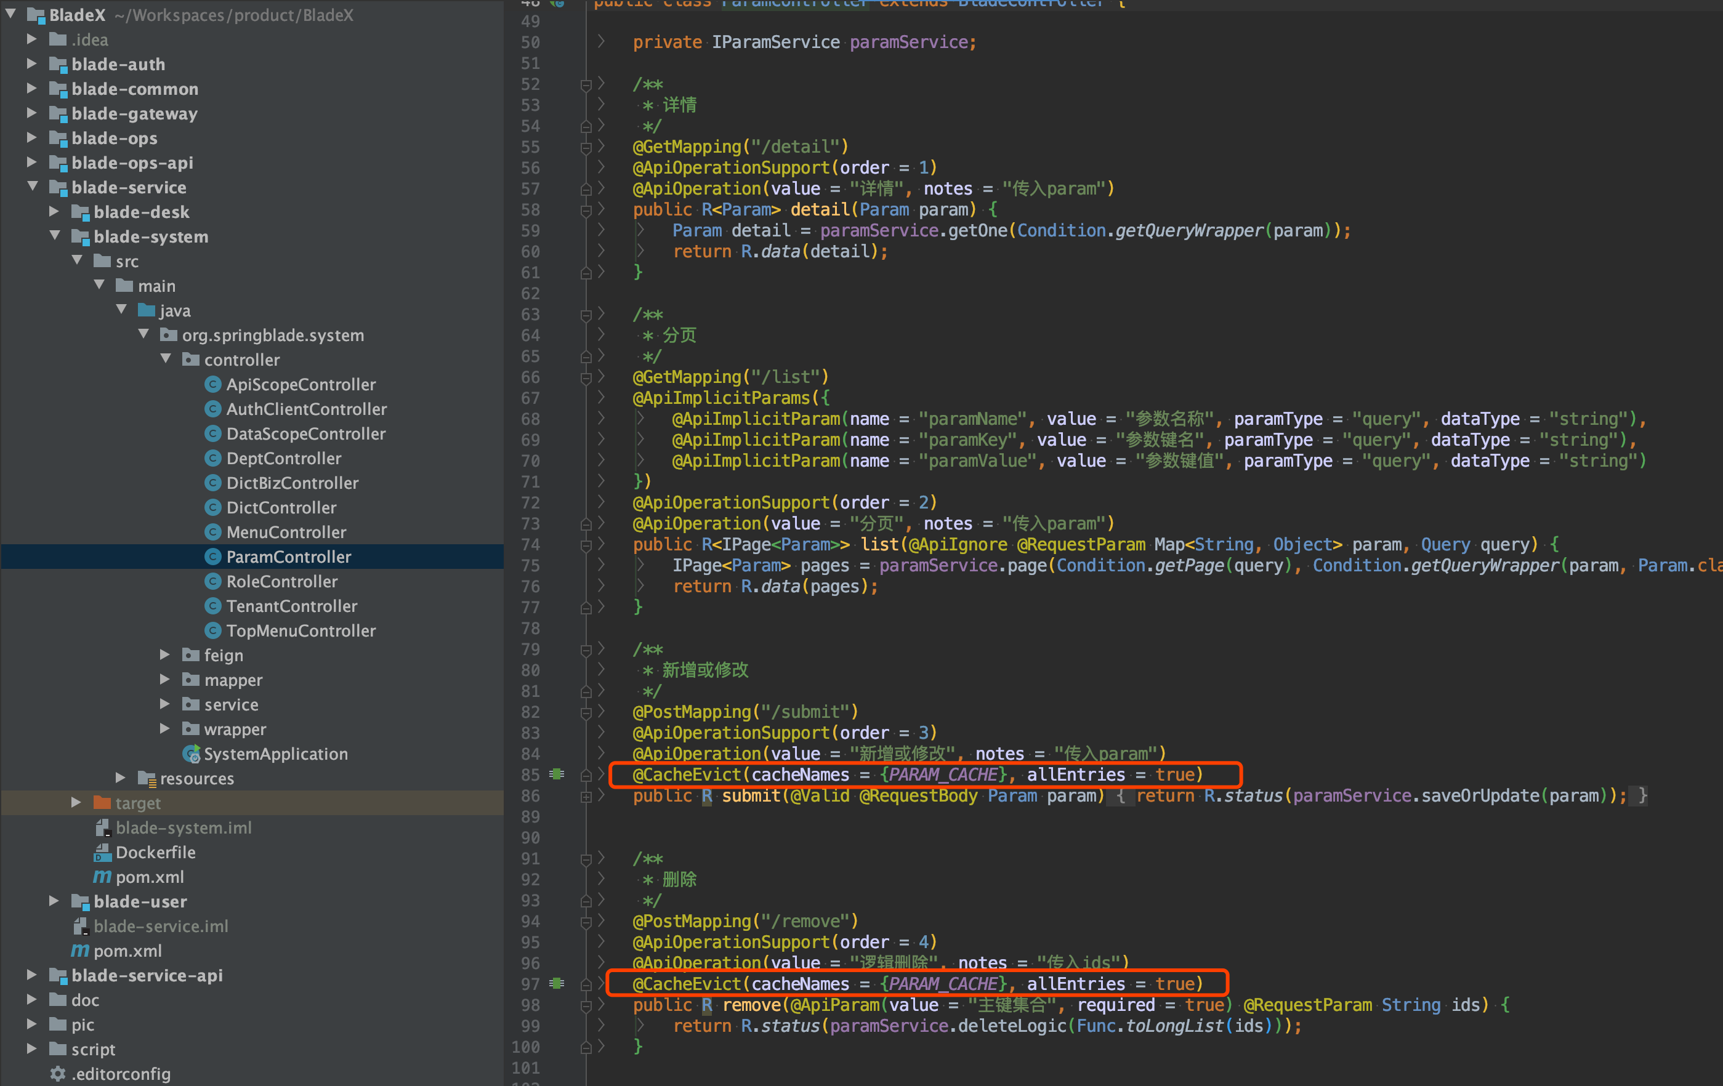Image resolution: width=1723 pixels, height=1086 pixels.
Task: Open .editorconfig gear icon
Action: pos(58,1074)
